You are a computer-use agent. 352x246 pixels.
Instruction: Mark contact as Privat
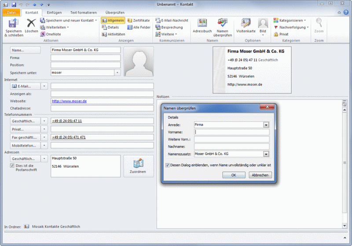click(x=281, y=34)
